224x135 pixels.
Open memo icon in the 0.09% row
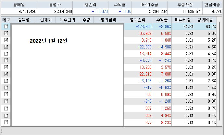(6, 94)
